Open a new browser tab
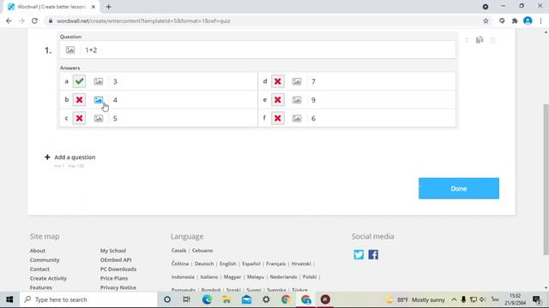The height and width of the screenshot is (308, 549). point(109,7)
